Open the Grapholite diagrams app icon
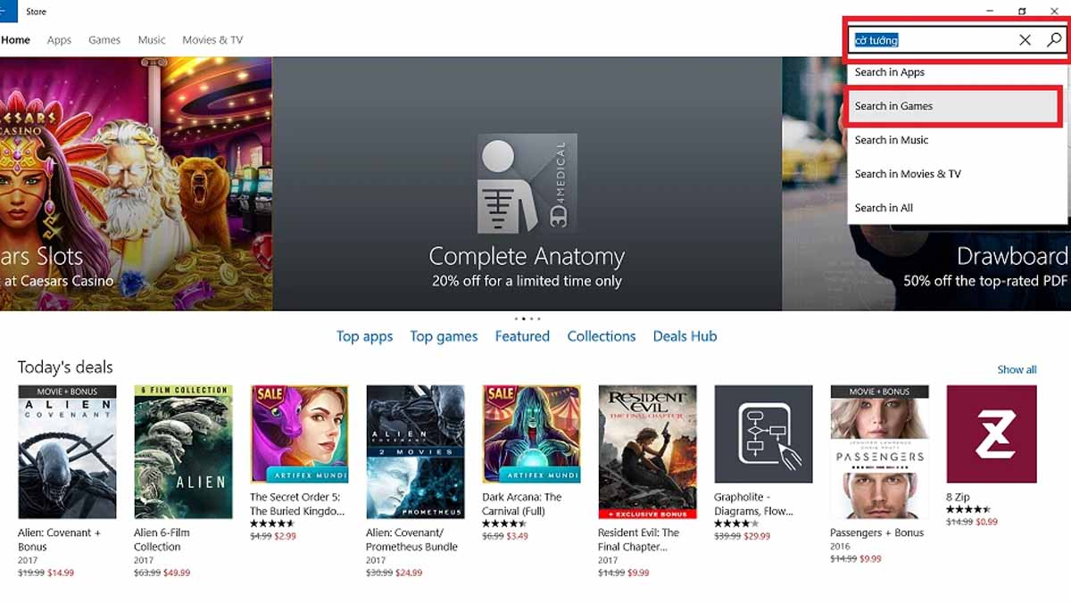Image resolution: width=1071 pixels, height=602 pixels. click(x=763, y=434)
